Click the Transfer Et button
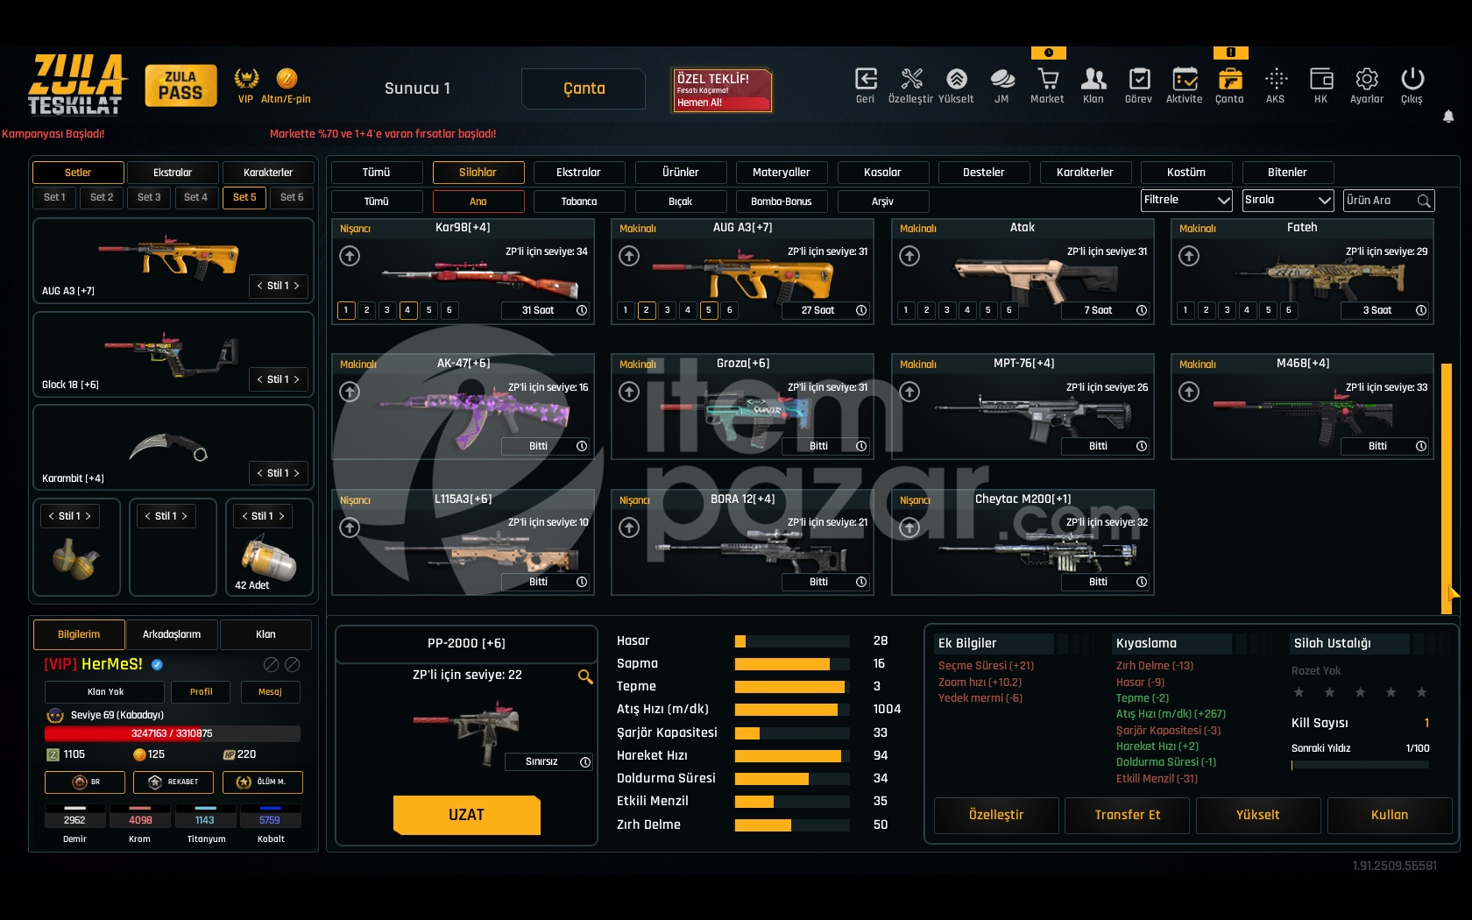1472x920 pixels. [1128, 815]
